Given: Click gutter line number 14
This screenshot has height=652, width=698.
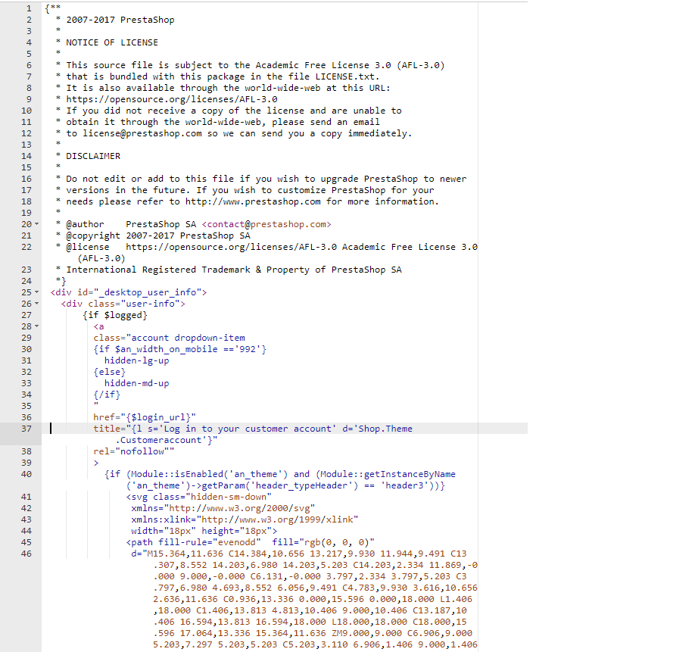Looking at the screenshot, I should tap(26, 156).
